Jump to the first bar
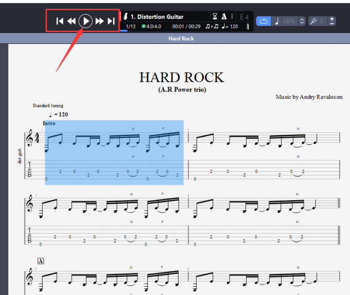This screenshot has width=350, height=295. (x=60, y=21)
